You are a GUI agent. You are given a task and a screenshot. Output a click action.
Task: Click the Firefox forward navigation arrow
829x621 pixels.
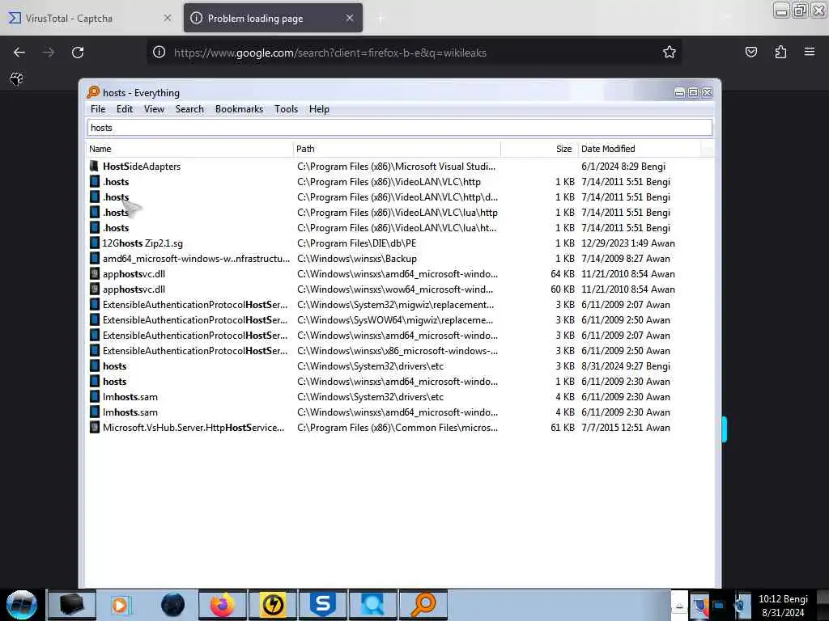pyautogui.click(x=48, y=53)
